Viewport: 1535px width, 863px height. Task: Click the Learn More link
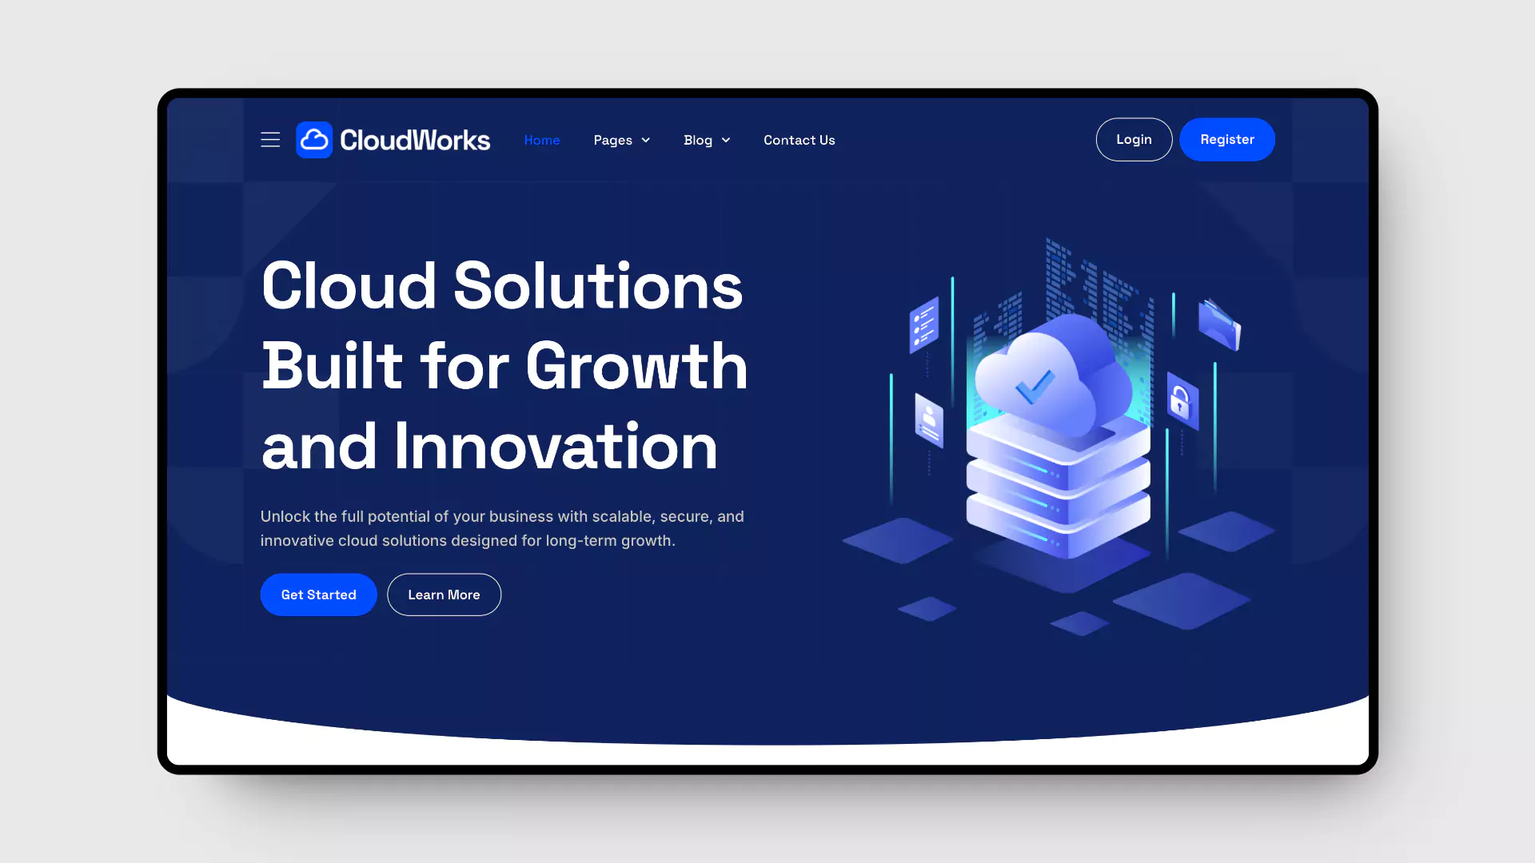click(444, 595)
